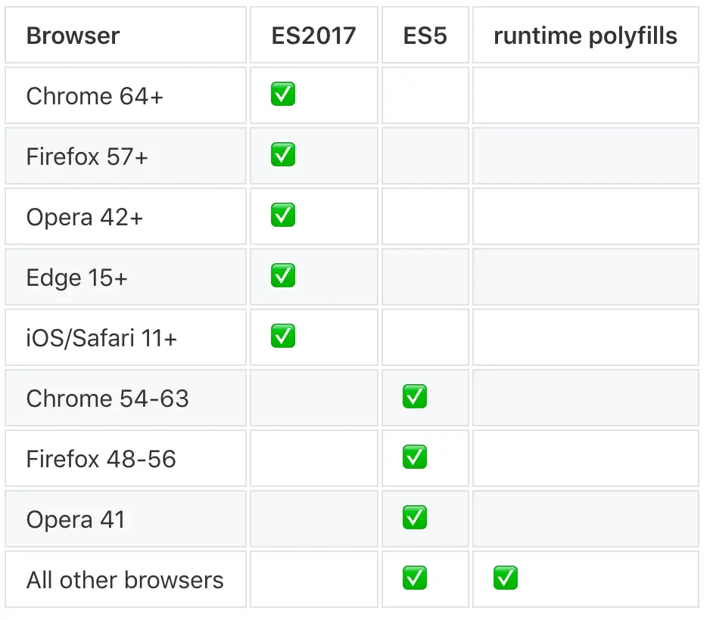Click the Opera 41 ES5 checkmark
The width and height of the screenshot is (710, 620).
415,518
